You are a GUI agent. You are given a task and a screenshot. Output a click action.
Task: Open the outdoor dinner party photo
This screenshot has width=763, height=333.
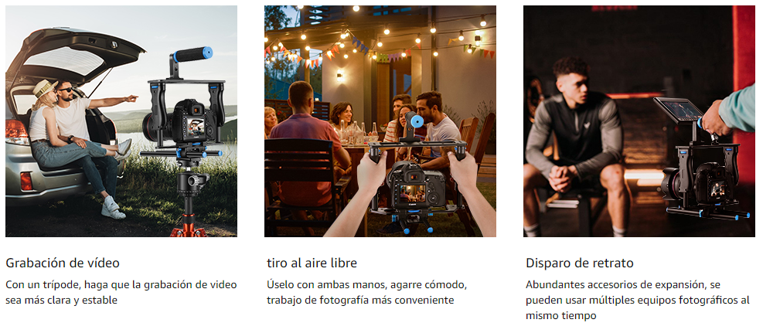pyautogui.click(x=380, y=121)
